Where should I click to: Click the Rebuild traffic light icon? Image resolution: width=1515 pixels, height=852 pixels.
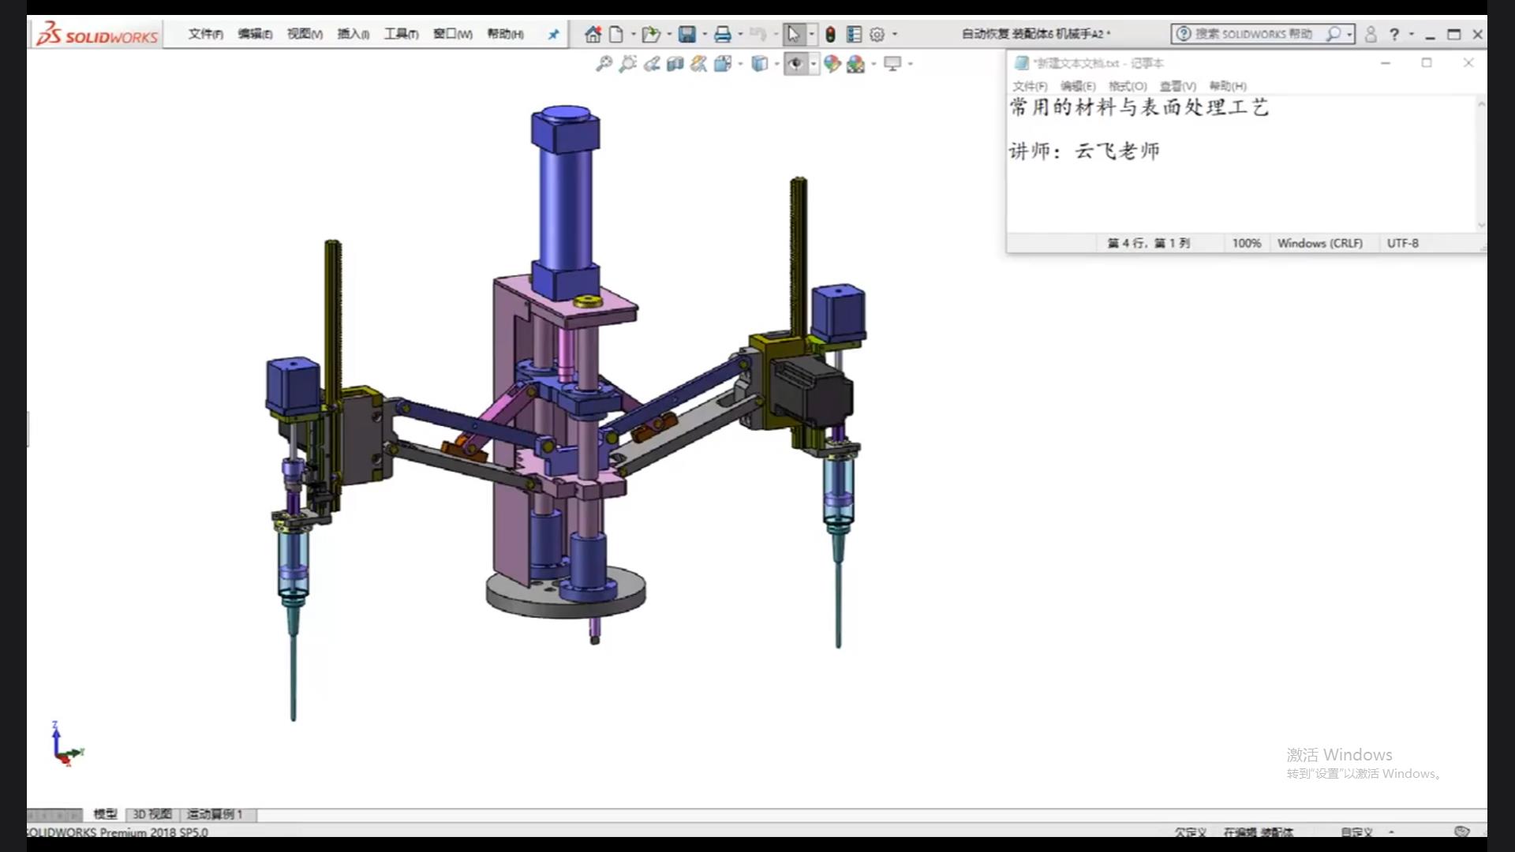coord(830,34)
